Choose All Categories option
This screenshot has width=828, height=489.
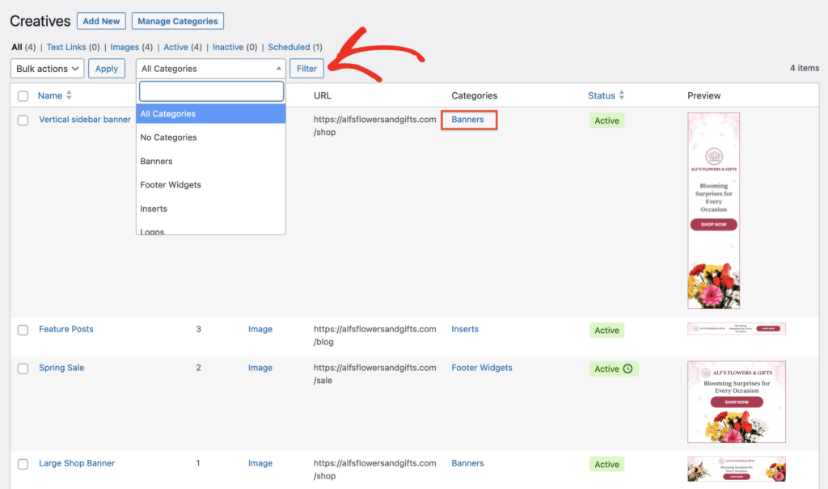211,113
